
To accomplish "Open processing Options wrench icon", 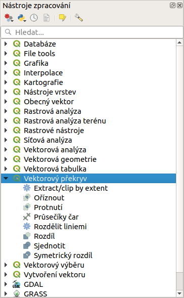I will click(x=79, y=18).
